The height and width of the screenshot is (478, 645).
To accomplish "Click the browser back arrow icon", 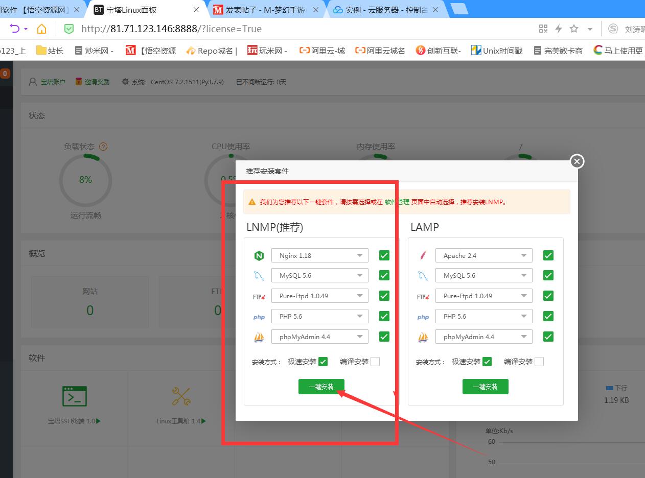I will pos(15,29).
